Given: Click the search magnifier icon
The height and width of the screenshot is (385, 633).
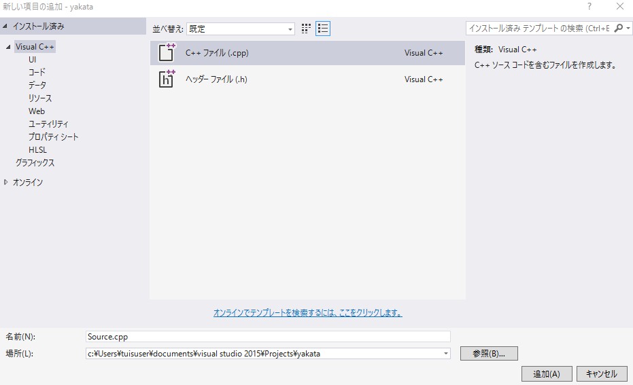Looking at the screenshot, I should [x=618, y=29].
